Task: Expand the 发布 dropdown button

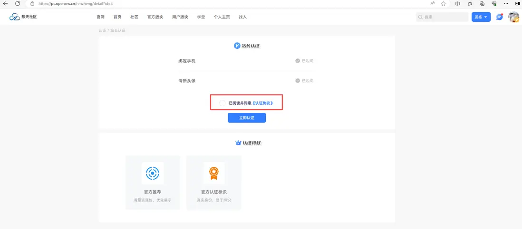Action: 481,17
